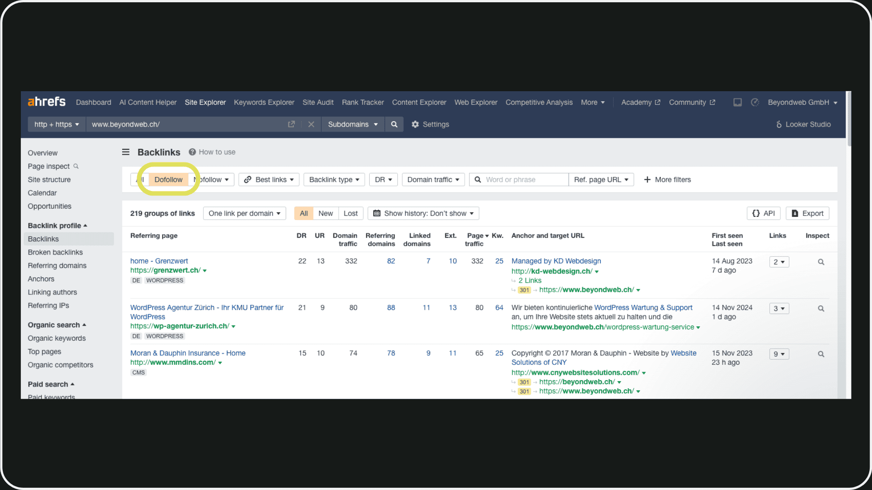
Task: Open the More menu in top navigation
Action: tap(593, 103)
